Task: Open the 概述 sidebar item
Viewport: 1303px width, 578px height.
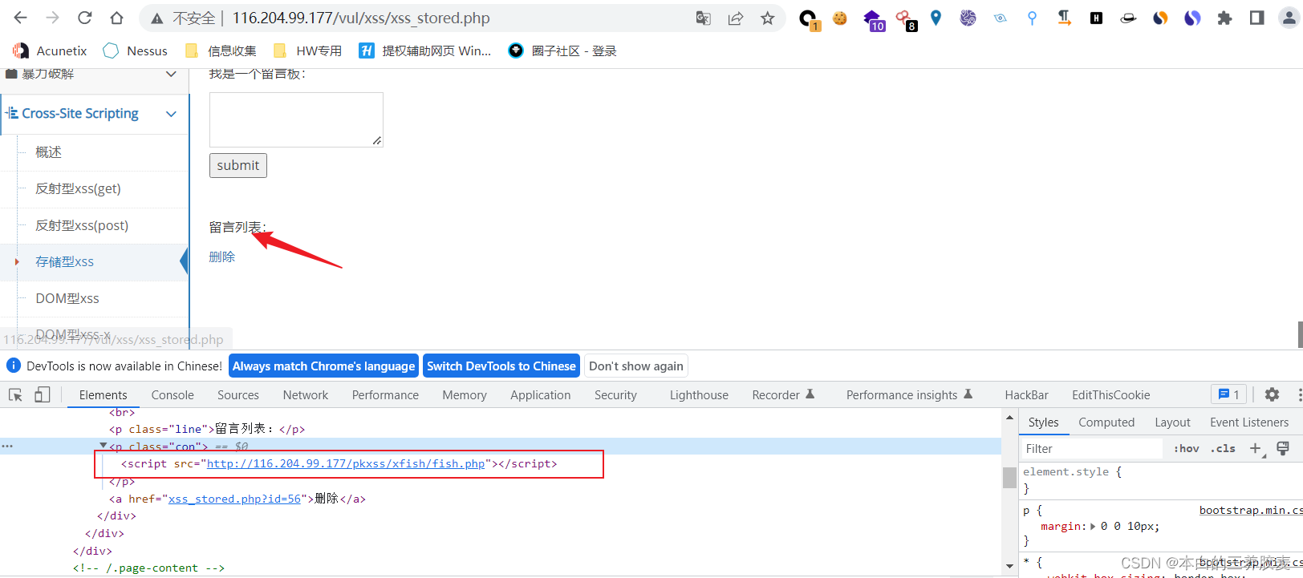Action: tap(48, 152)
